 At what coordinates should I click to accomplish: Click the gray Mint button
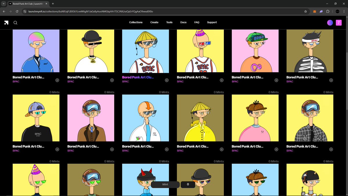click(165, 184)
